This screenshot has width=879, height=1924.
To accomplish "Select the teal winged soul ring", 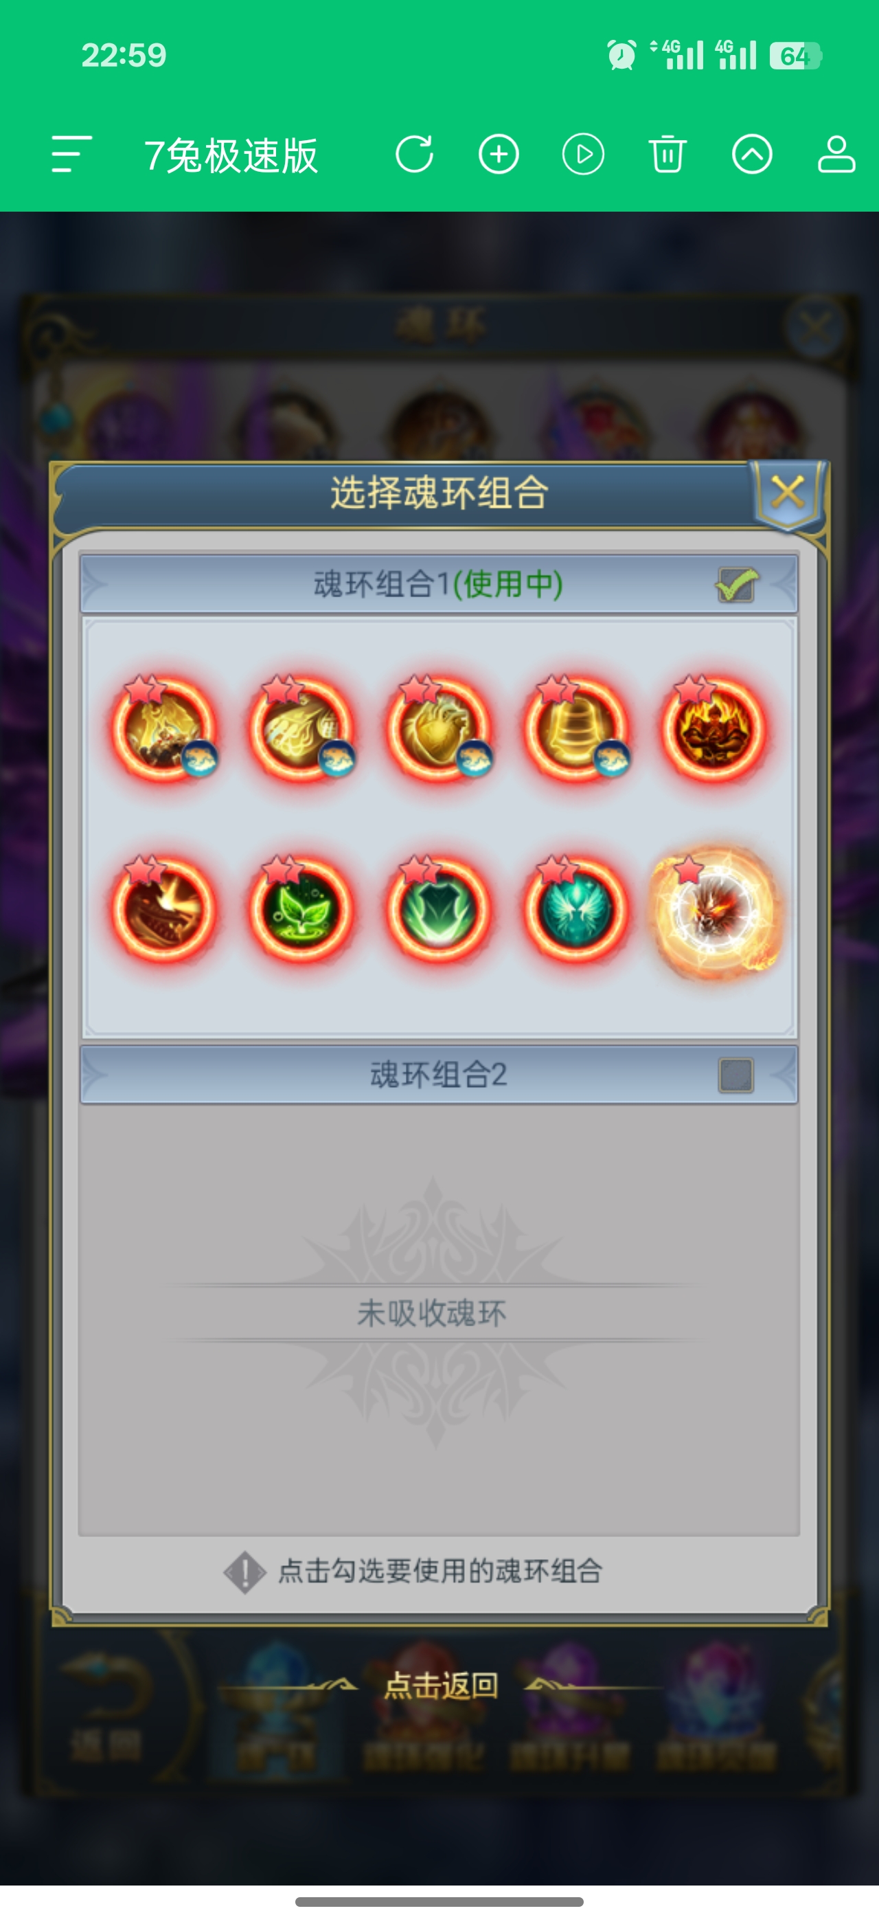I will click(x=576, y=910).
